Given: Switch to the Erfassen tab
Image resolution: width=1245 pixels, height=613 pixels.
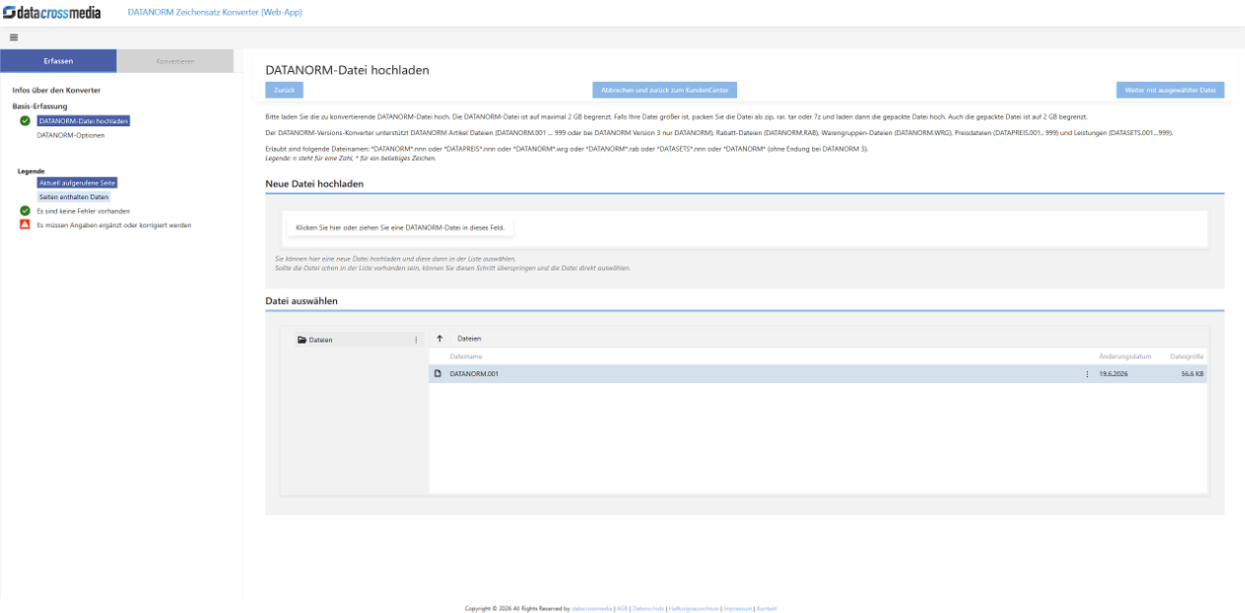Looking at the screenshot, I should (x=58, y=61).
